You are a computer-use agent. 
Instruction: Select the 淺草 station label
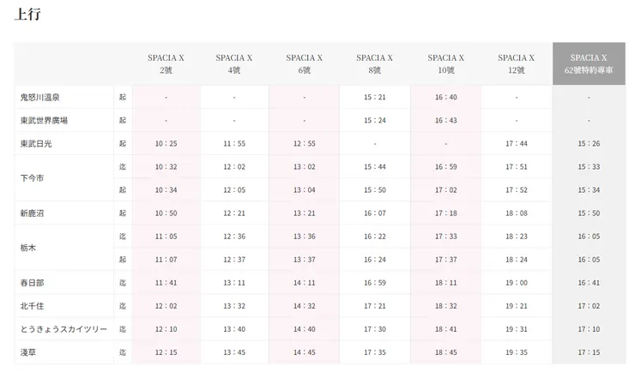[x=27, y=351]
